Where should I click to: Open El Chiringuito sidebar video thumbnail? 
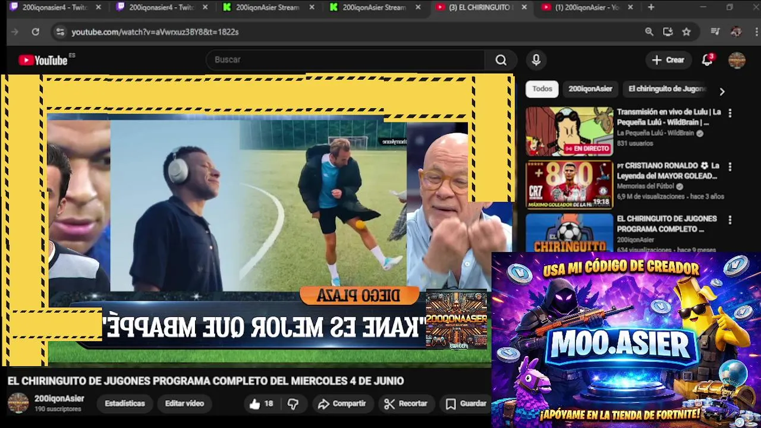pos(569,233)
